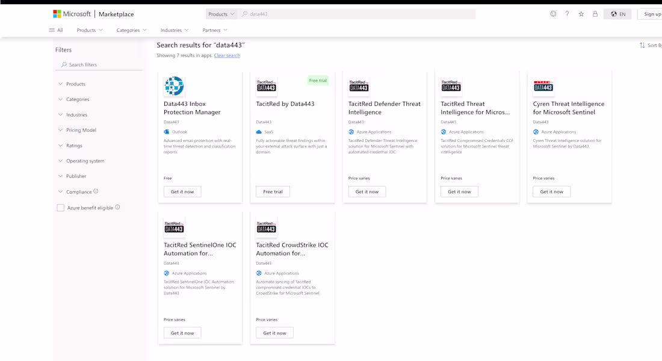Screen dimensions: 662x361
Task: Open the help question mark icon
Action: click(x=566, y=13)
